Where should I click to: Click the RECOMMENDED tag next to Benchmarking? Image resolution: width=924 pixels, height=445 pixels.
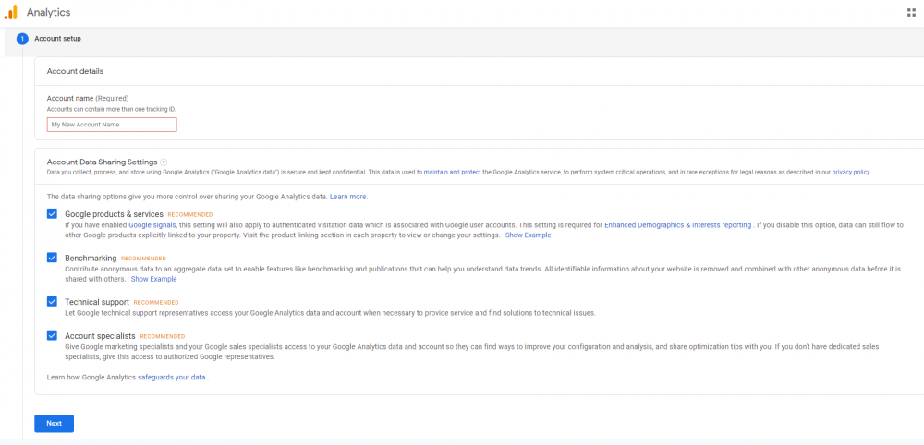[143, 259]
